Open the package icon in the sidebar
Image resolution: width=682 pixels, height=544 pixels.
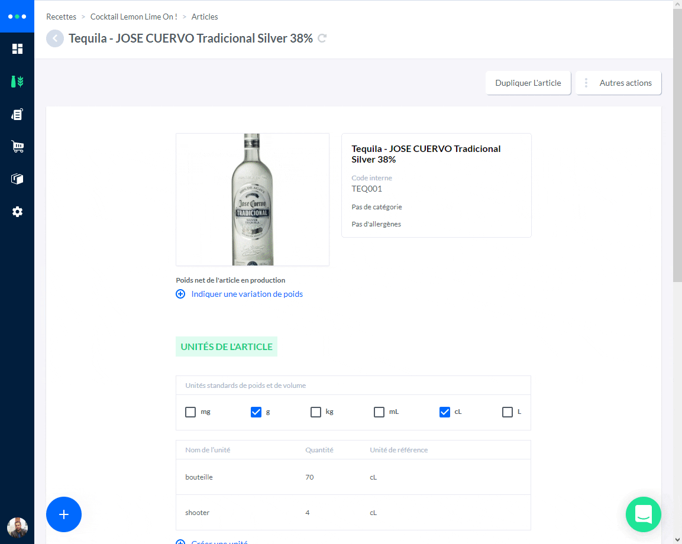(x=18, y=179)
